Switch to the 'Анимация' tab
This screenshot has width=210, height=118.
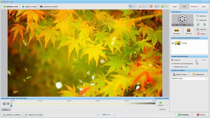click(x=194, y=7)
